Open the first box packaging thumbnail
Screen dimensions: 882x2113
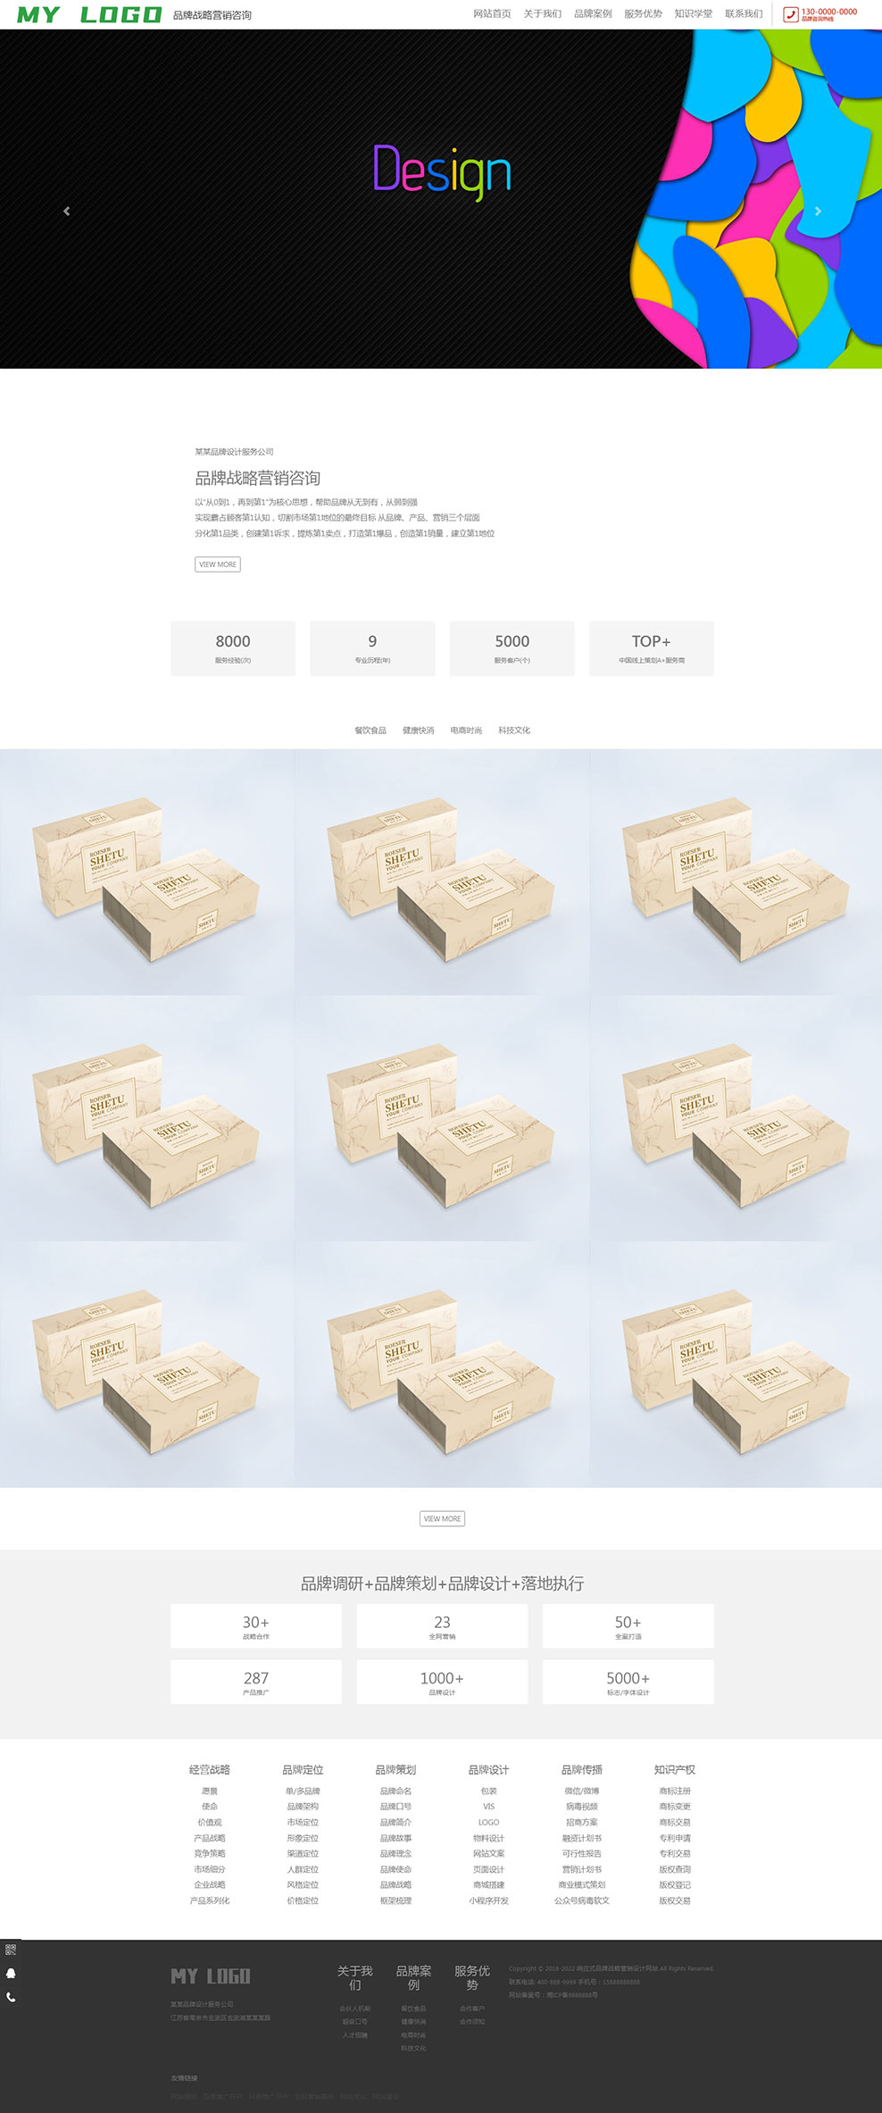[x=147, y=872]
